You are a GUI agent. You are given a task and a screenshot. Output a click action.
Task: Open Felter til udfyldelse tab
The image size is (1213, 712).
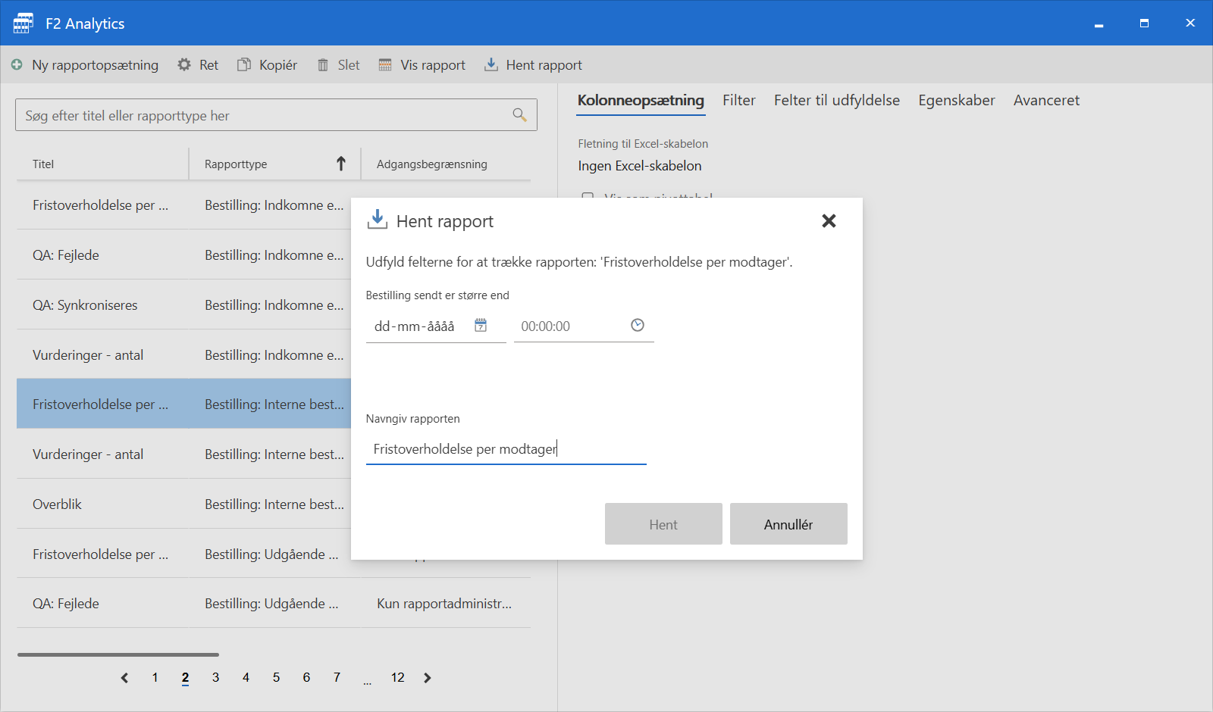click(837, 100)
